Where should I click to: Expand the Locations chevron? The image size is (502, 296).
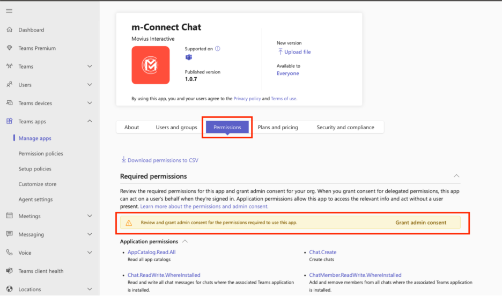coord(90,289)
